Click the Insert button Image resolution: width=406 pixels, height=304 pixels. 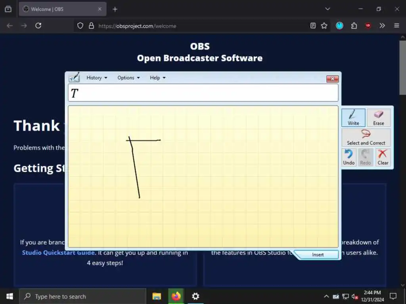point(318,255)
